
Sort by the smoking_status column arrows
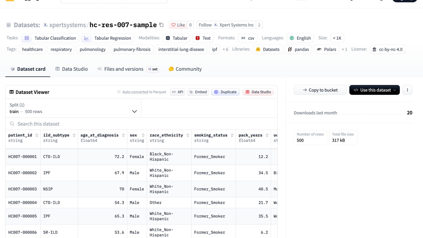pos(232,135)
